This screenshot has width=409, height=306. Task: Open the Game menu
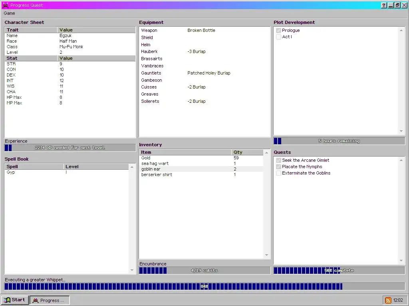[10, 13]
